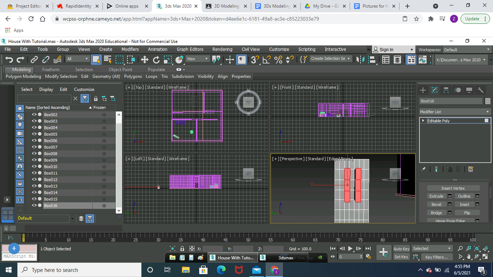Image resolution: width=493 pixels, height=277 pixels.
Task: Open the Customize menu in scene explorer
Action: (84, 89)
